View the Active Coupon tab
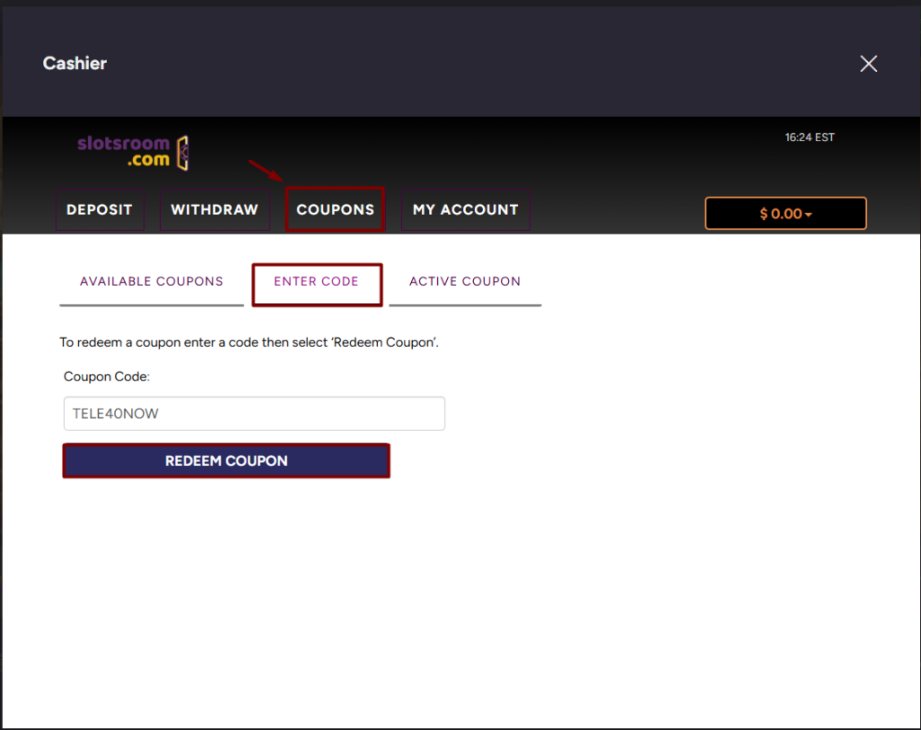 click(x=465, y=281)
